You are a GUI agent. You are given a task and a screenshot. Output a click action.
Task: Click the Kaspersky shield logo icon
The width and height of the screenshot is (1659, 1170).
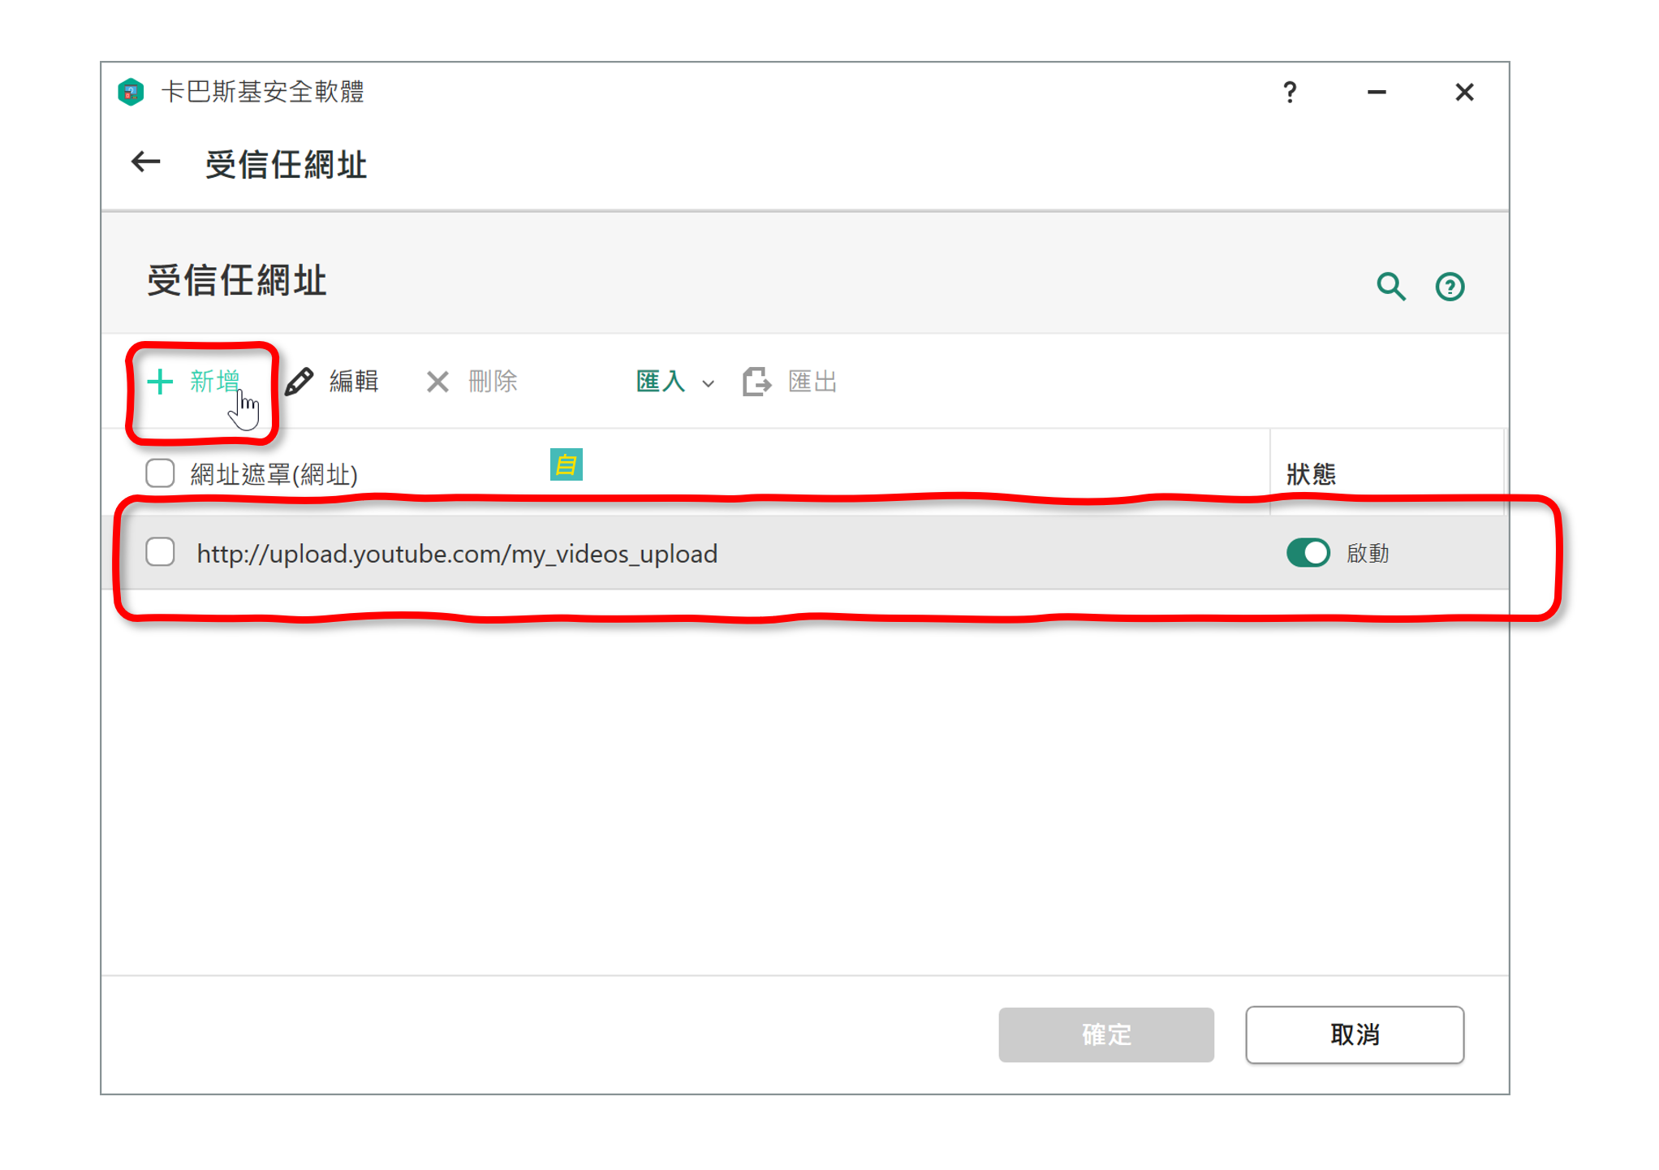click(131, 92)
